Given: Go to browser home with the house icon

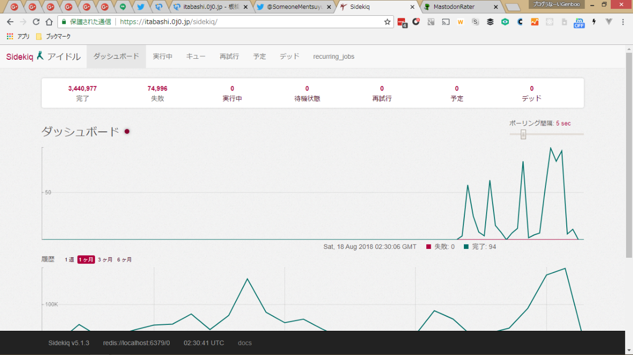Looking at the screenshot, I should [49, 22].
